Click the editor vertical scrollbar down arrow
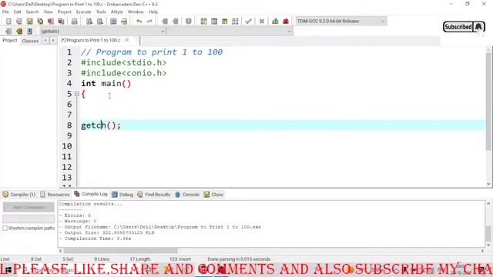 (488, 184)
